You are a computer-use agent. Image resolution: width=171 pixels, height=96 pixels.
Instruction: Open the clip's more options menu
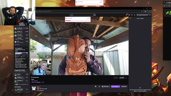click(126, 78)
